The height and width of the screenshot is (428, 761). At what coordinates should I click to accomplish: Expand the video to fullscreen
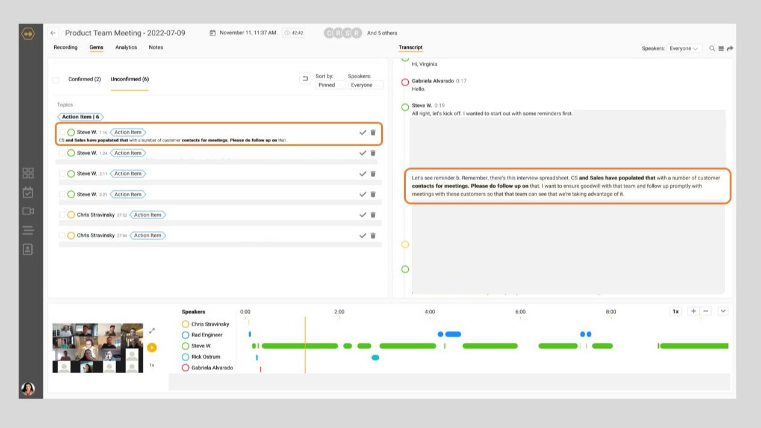(x=152, y=330)
